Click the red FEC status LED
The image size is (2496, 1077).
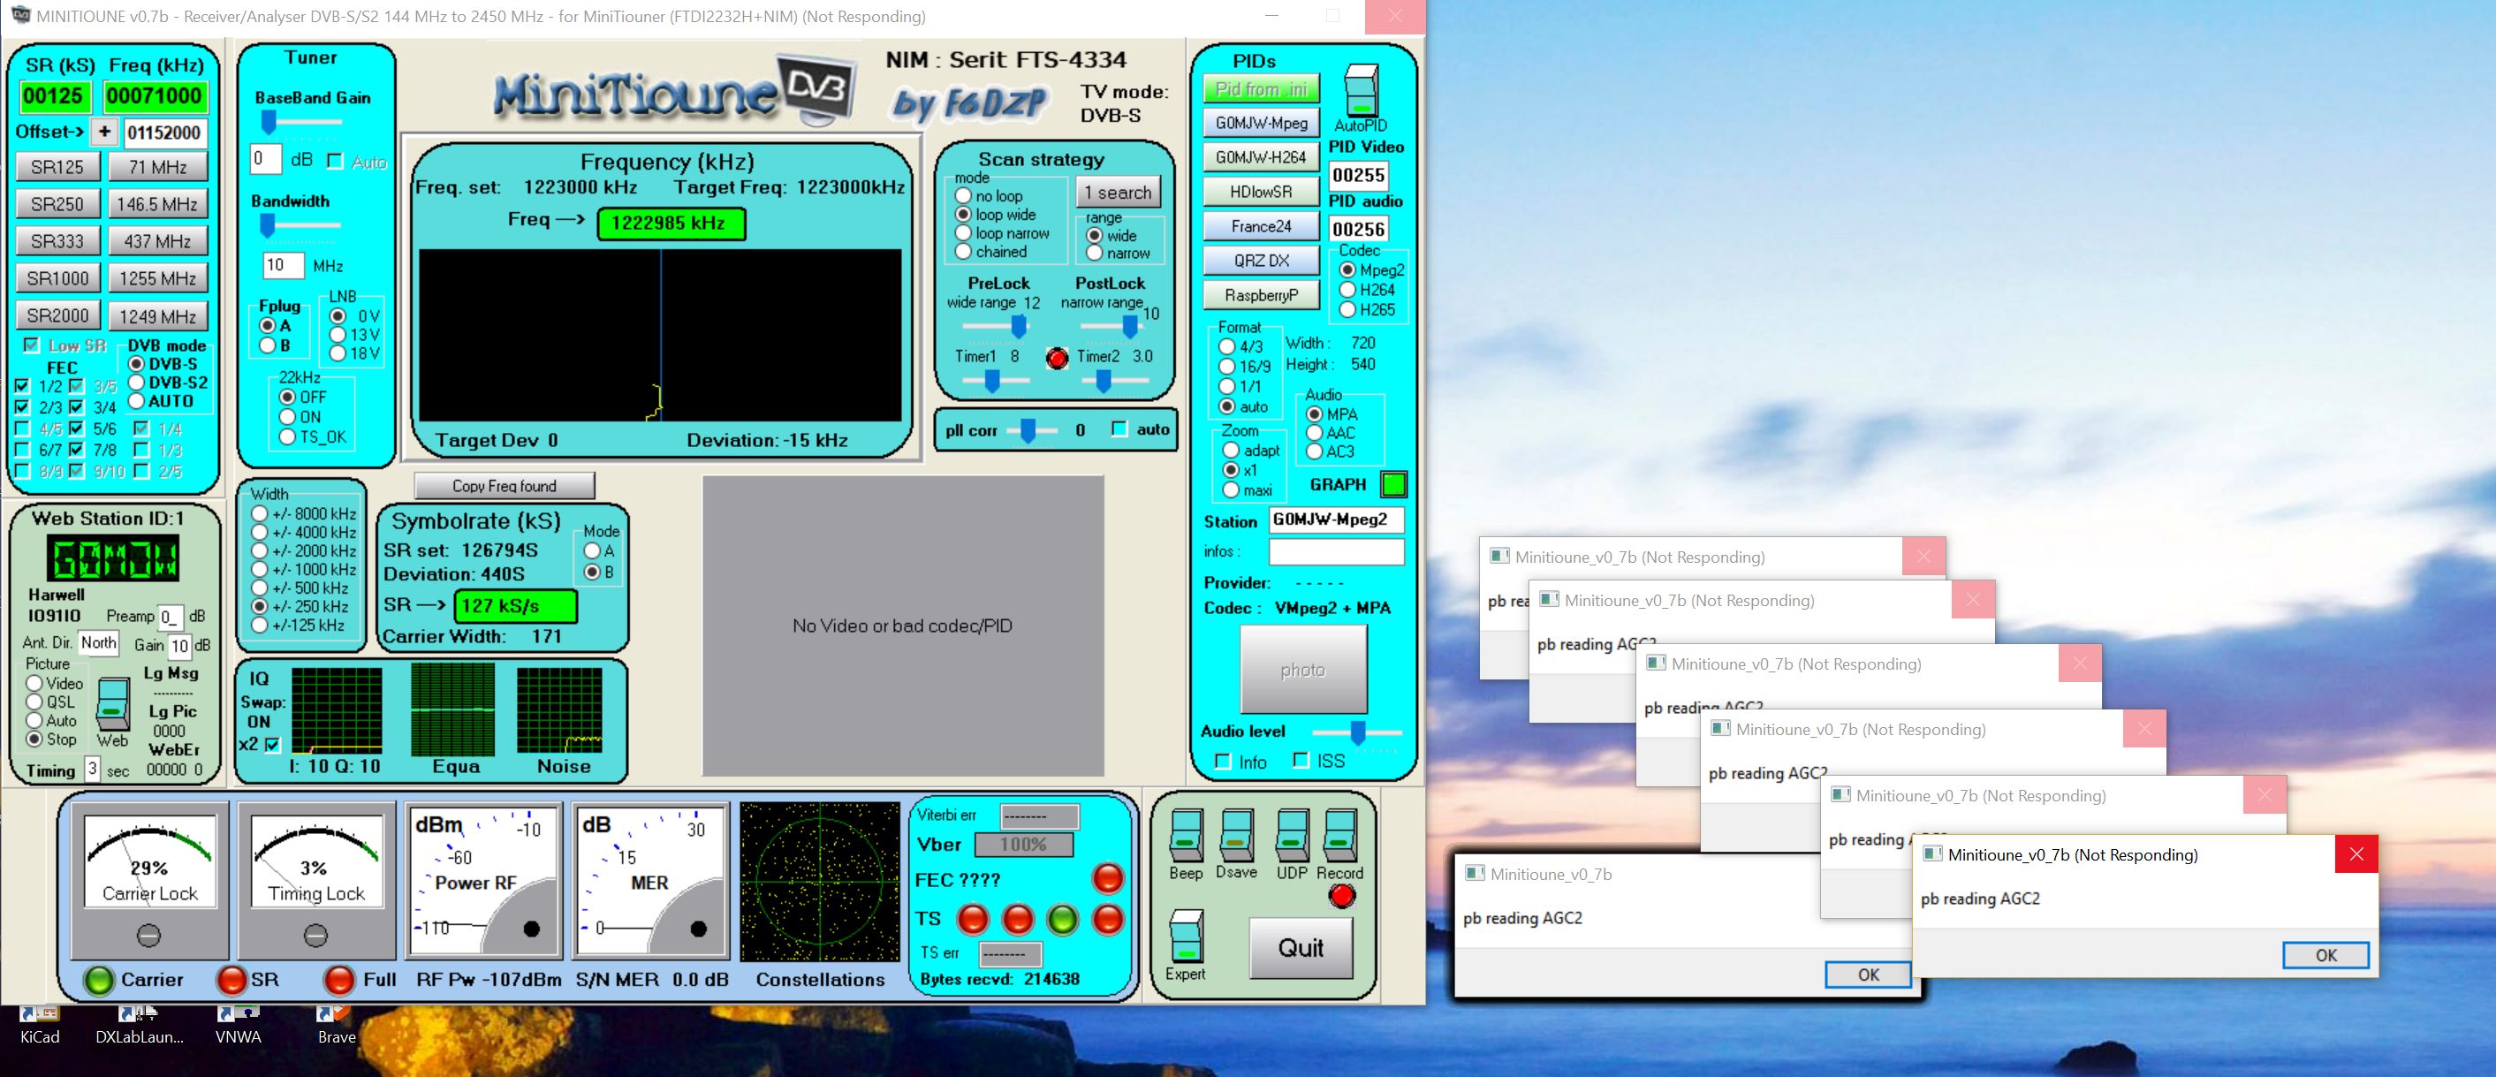coord(1107,878)
